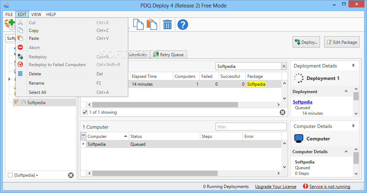This screenshot has height=193, width=367.
Task: Click the Paste clipboard toolbar icon
Action: coord(152,24)
